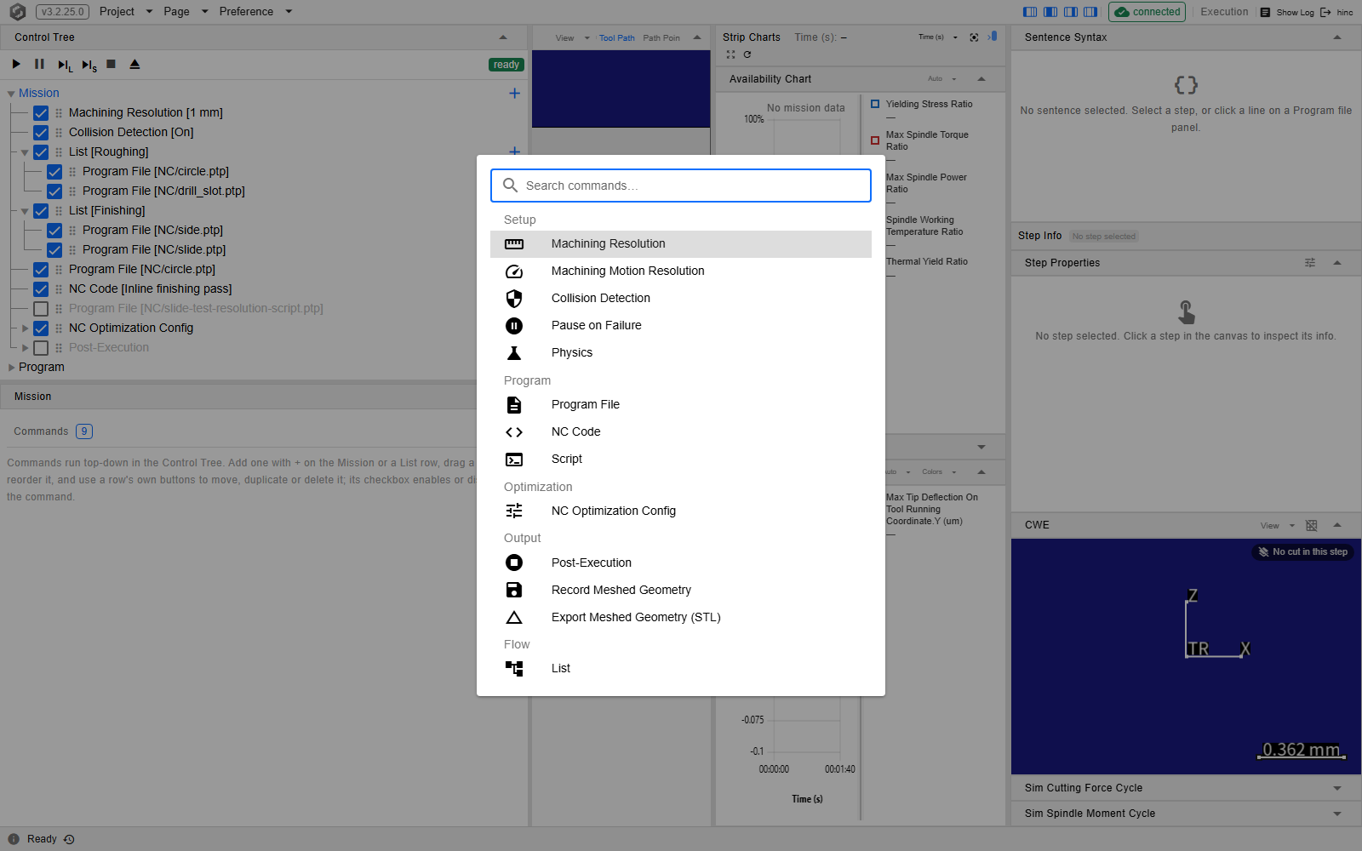
Task: Toggle List [Roughing] checkbox
Action: coord(41,152)
